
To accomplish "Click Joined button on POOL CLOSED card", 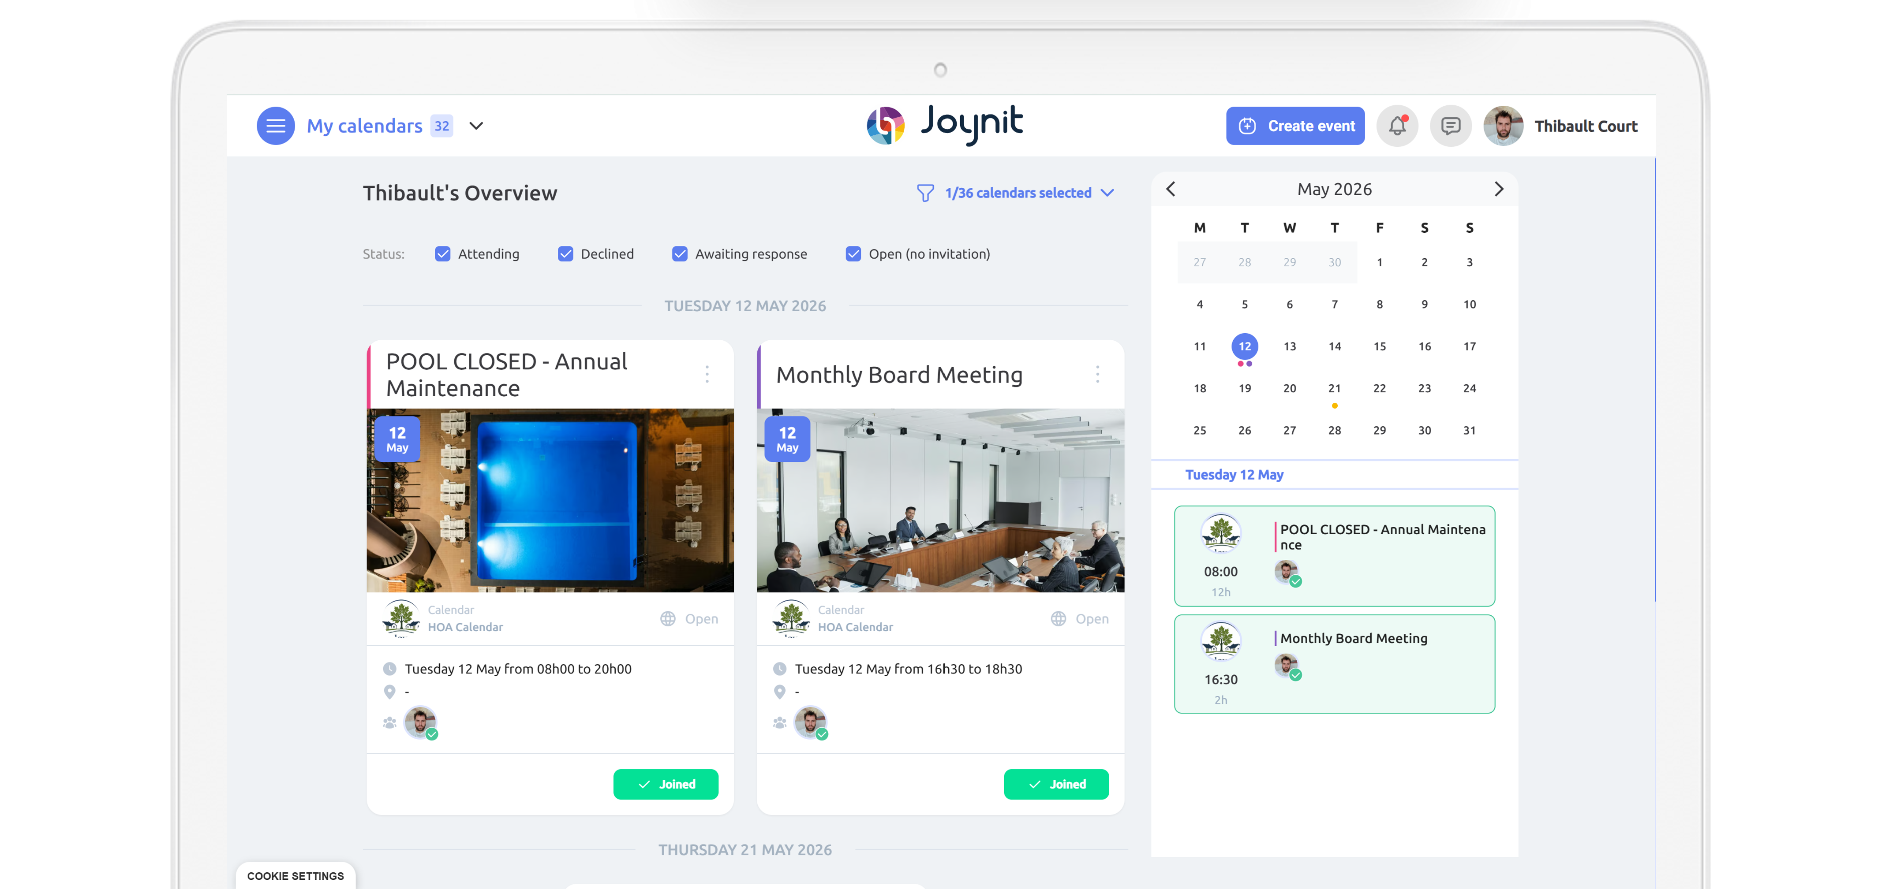I will 665,784.
